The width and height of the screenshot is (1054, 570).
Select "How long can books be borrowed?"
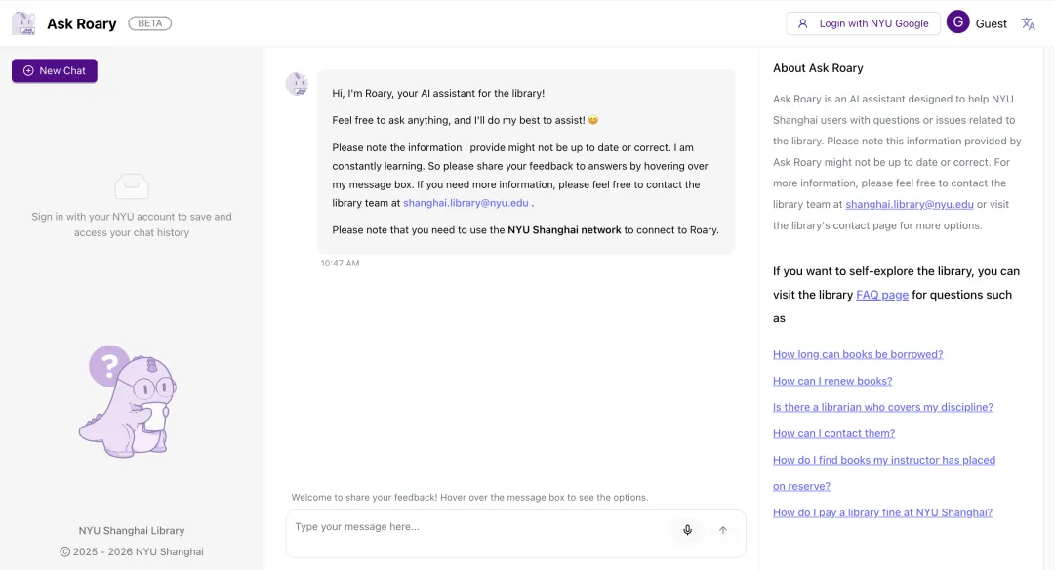click(x=858, y=354)
